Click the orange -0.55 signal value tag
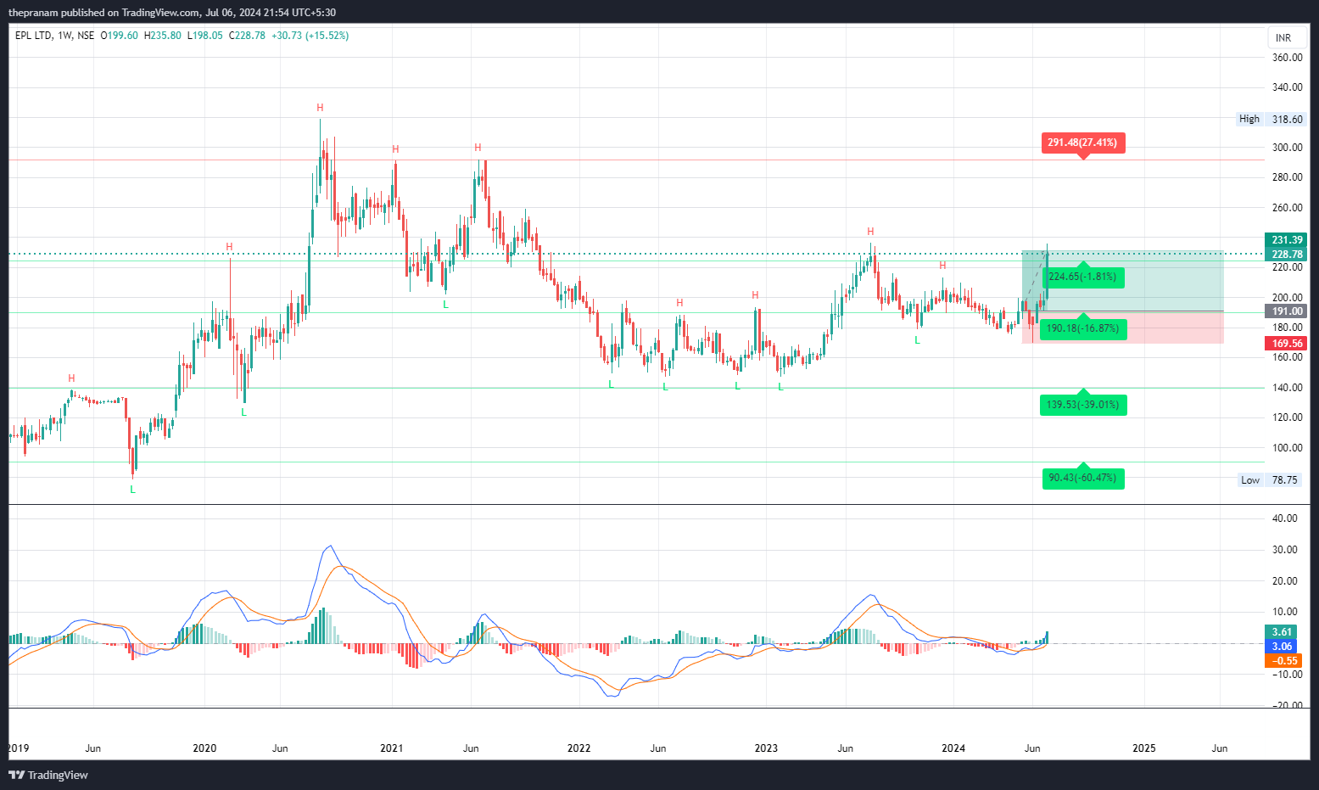This screenshot has height=790, width=1319. coord(1282,661)
